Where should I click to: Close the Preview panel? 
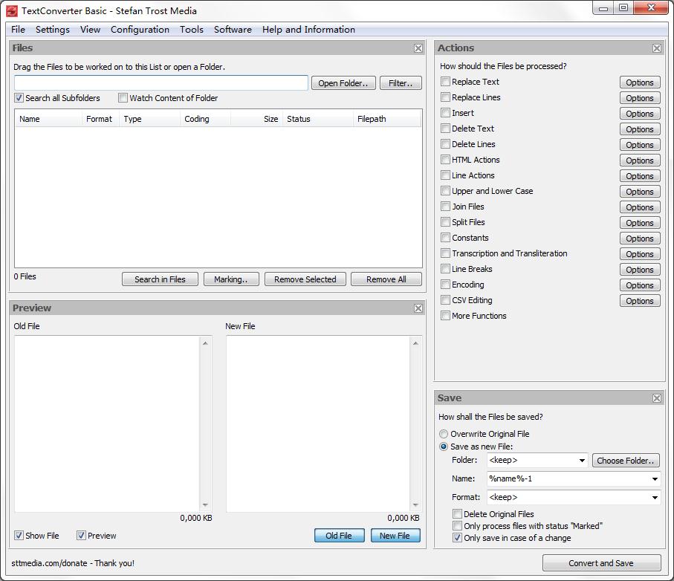point(418,308)
